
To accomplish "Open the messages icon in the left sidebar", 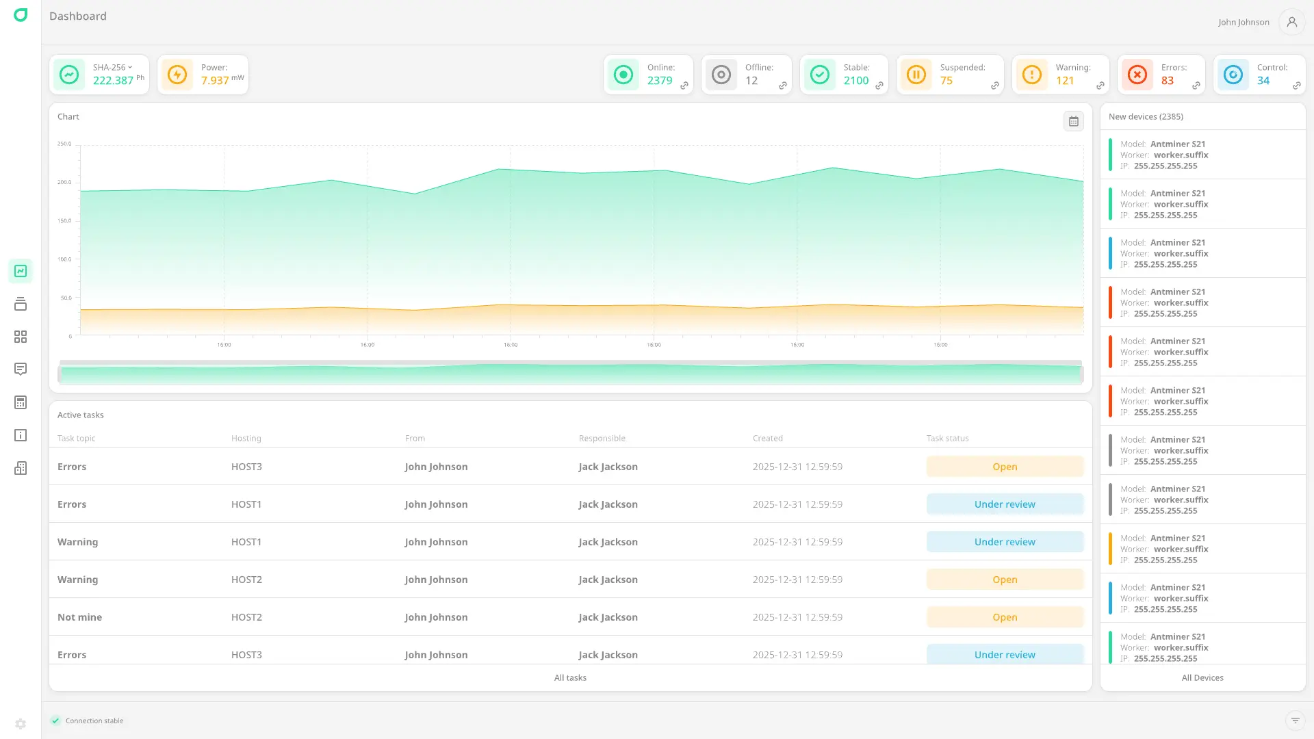I will [x=21, y=369].
